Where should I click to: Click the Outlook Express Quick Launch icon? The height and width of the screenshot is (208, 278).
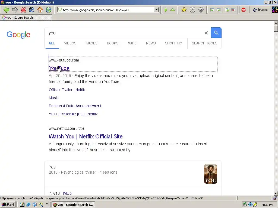coord(34,205)
